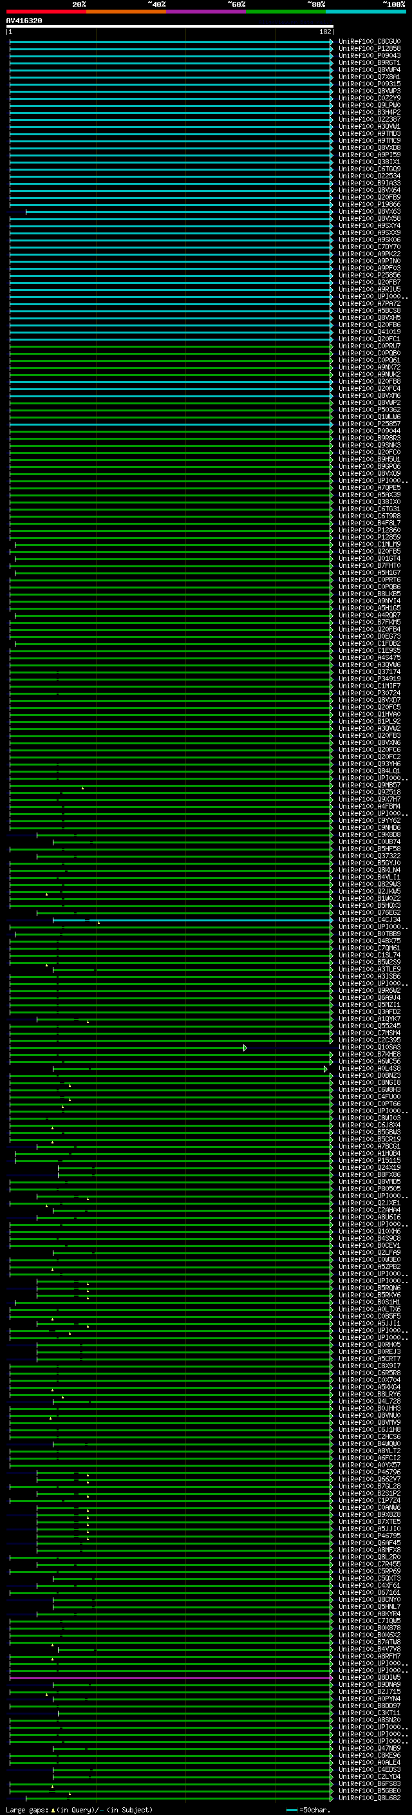The width and height of the screenshot is (412, 1815).
Task: Select the UniRef100_Q6AF45 label
Action: [370, 1543]
